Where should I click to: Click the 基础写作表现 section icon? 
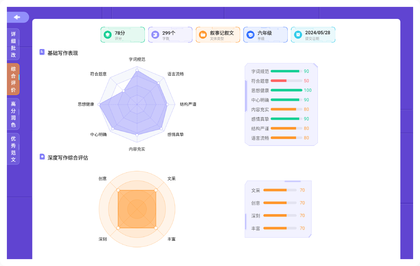click(42, 52)
